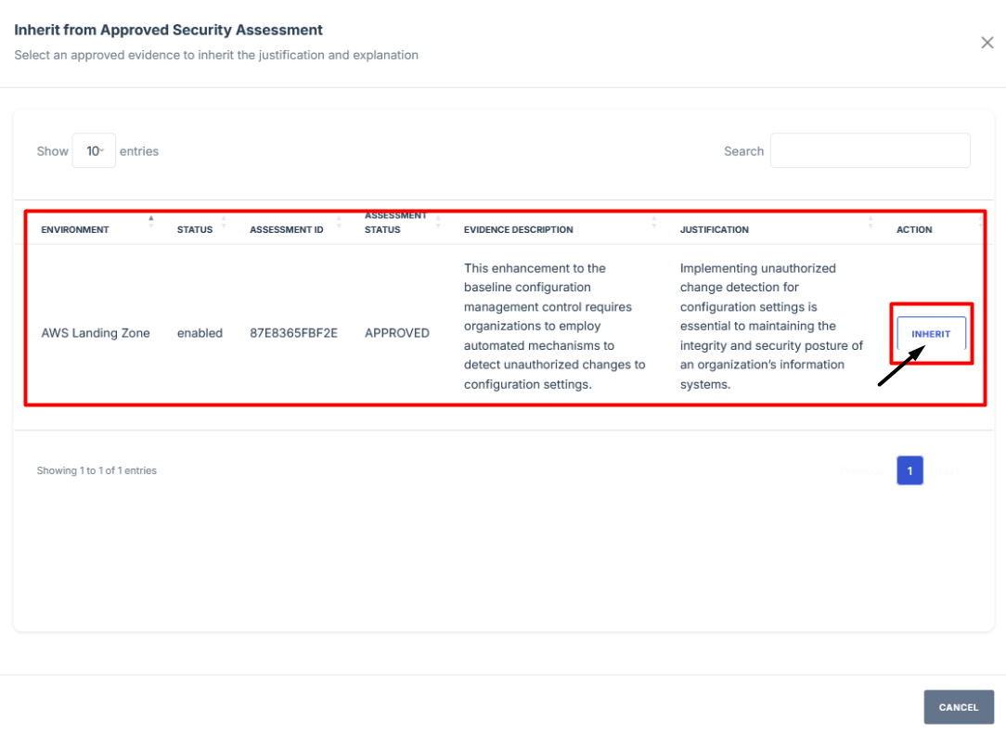
Task: Click the APPROVED assessment status cell
Action: click(x=396, y=333)
